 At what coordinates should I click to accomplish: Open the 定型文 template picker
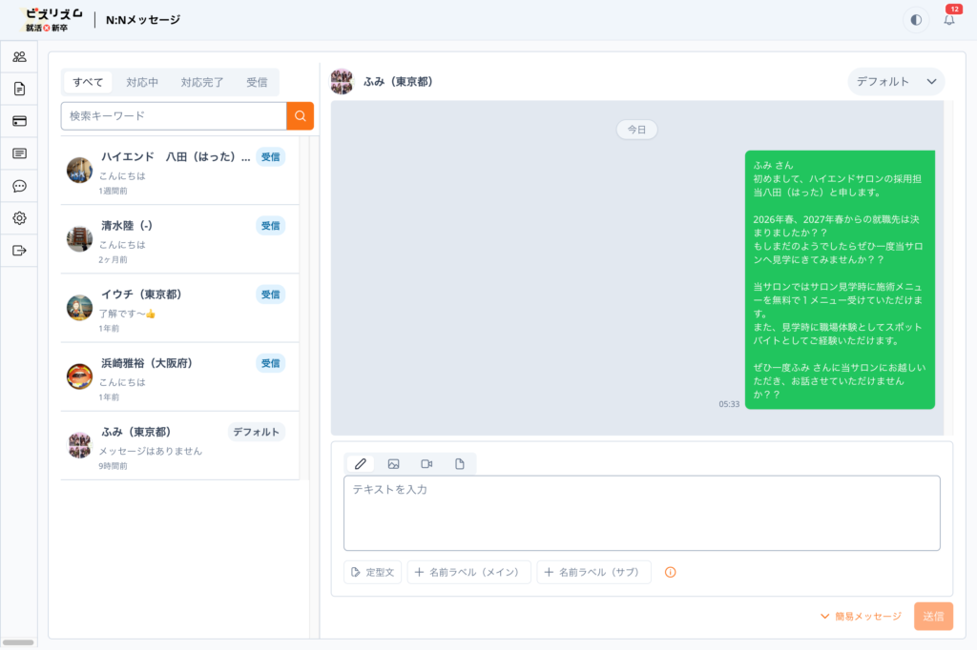(x=373, y=572)
